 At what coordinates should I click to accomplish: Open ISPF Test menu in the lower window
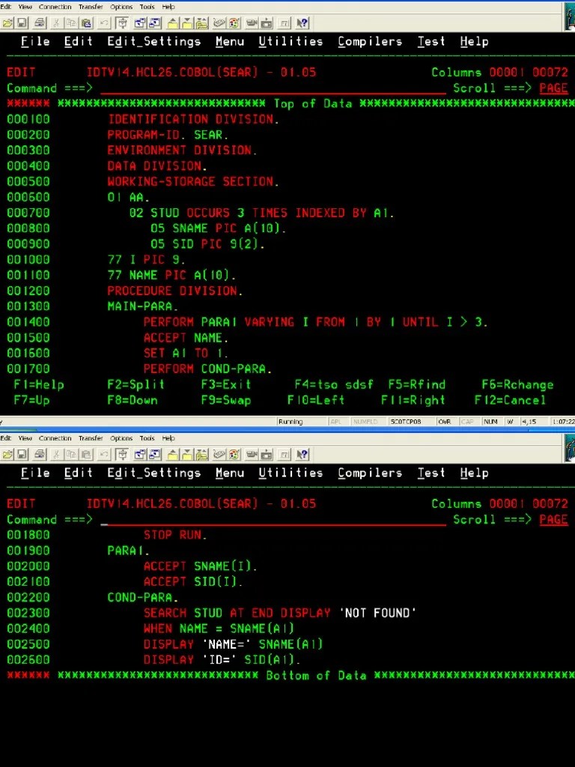(431, 473)
